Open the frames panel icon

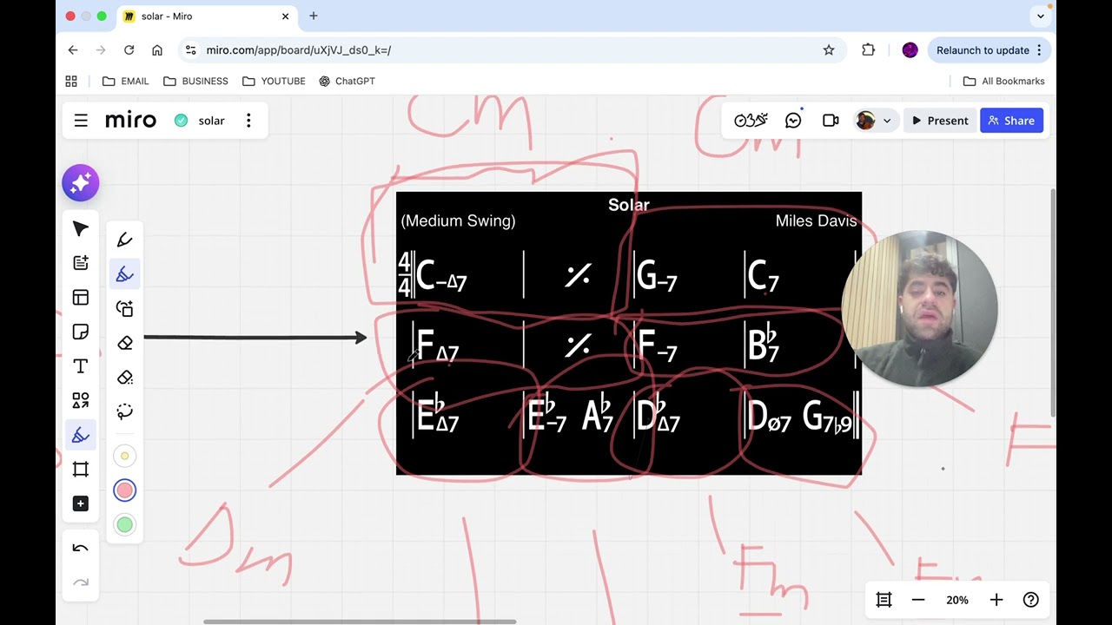884,600
